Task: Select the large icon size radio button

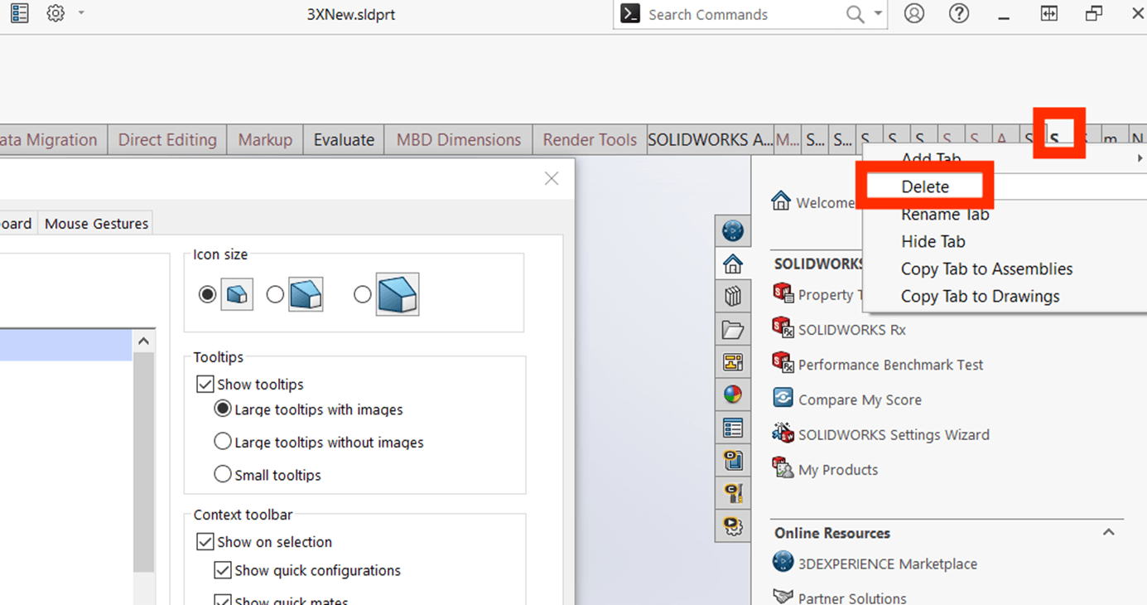Action: click(x=362, y=294)
